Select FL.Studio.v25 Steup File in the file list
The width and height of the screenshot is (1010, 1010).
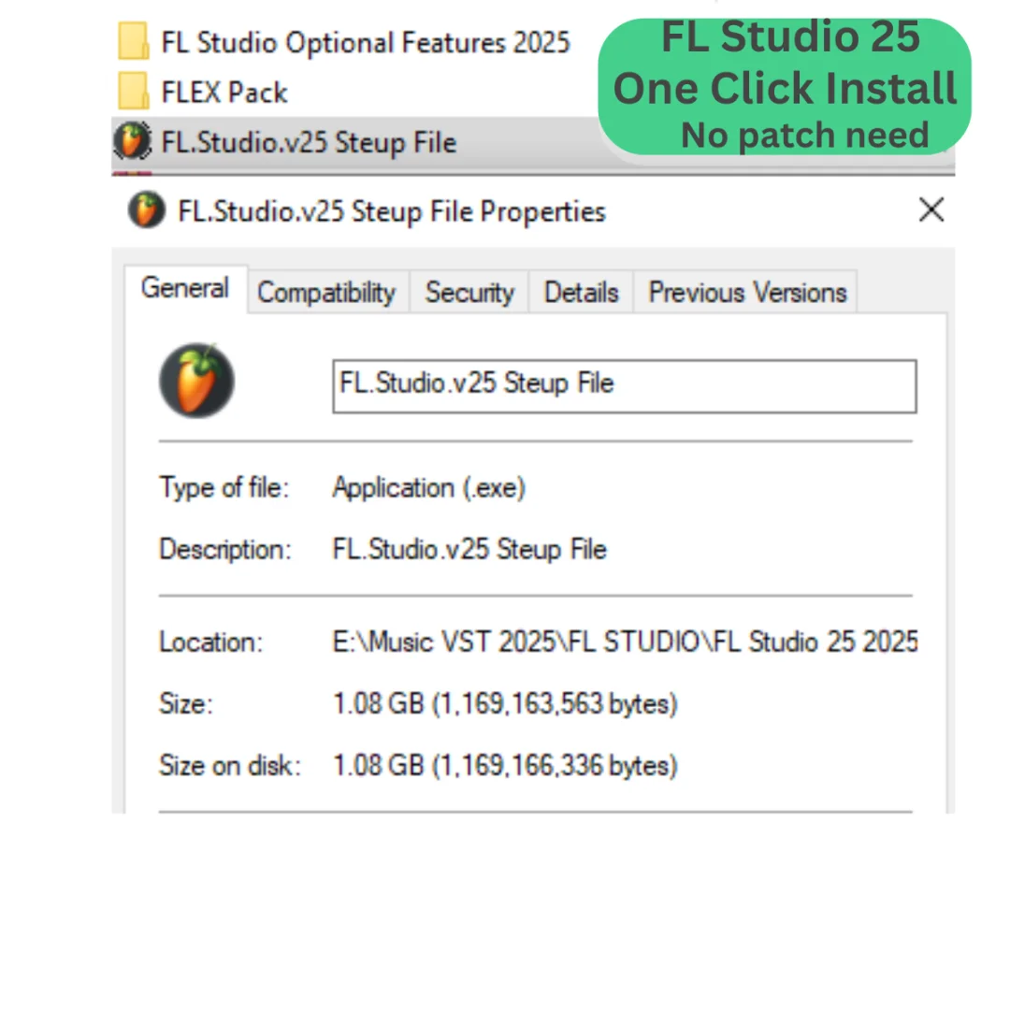tap(309, 143)
